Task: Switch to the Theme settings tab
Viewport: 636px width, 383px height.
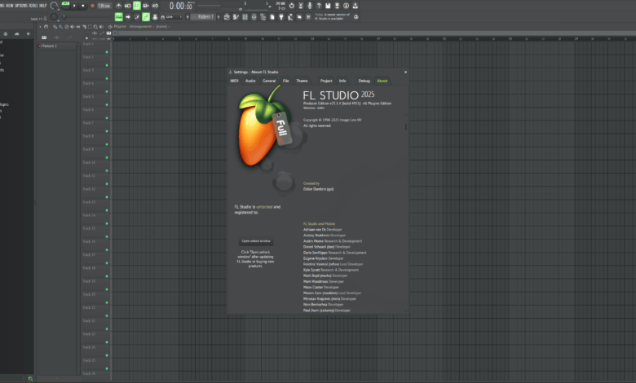Action: pyautogui.click(x=302, y=81)
